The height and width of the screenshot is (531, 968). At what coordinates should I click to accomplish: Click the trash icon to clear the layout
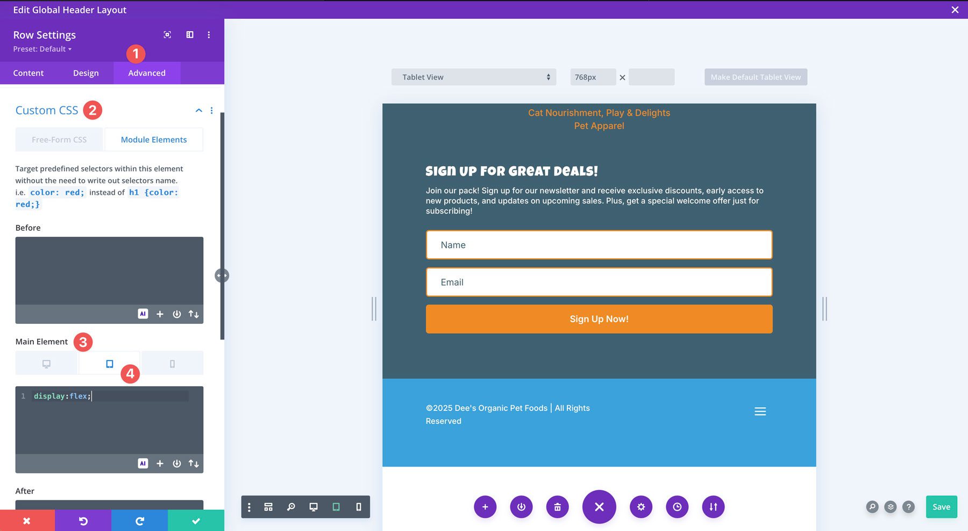click(558, 506)
